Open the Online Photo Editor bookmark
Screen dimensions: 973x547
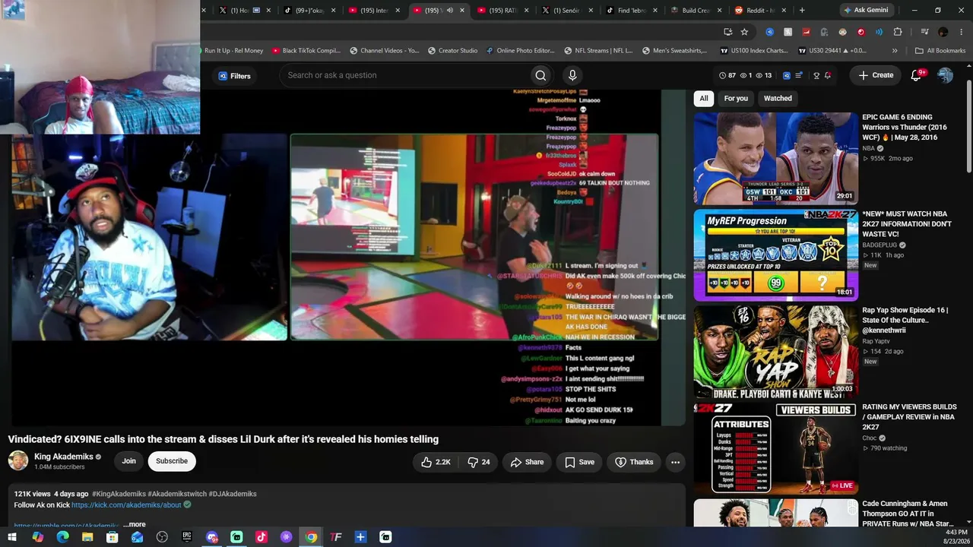pos(521,51)
